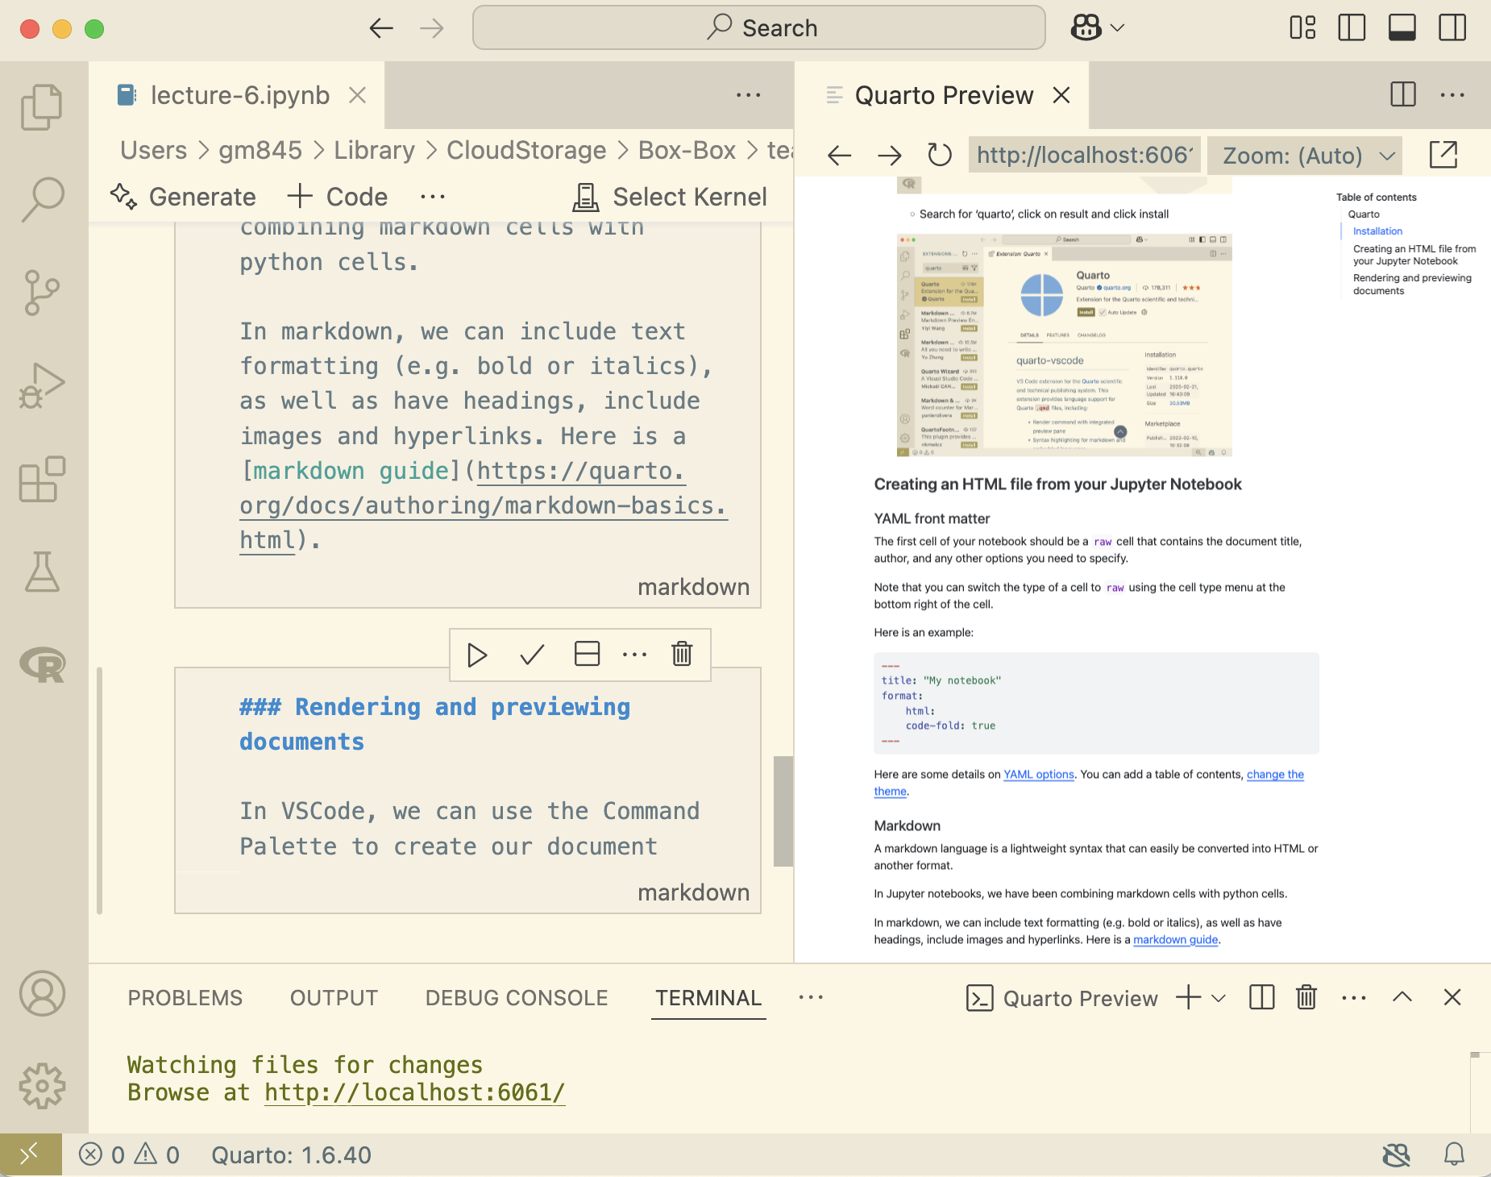Image resolution: width=1491 pixels, height=1177 pixels.
Task: Kill the Quarto Preview terminal
Action: pyautogui.click(x=1306, y=998)
